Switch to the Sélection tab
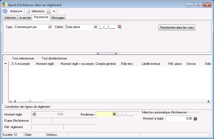 10,18
